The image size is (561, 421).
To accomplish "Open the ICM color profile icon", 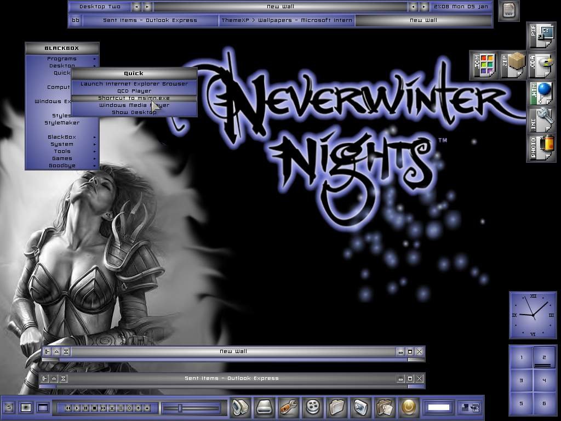I will tap(484, 65).
